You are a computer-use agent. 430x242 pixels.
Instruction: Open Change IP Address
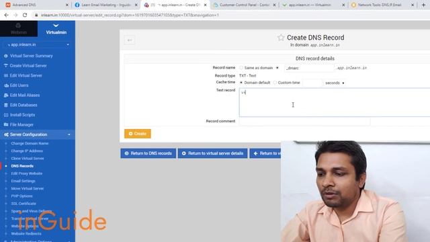coord(27,151)
